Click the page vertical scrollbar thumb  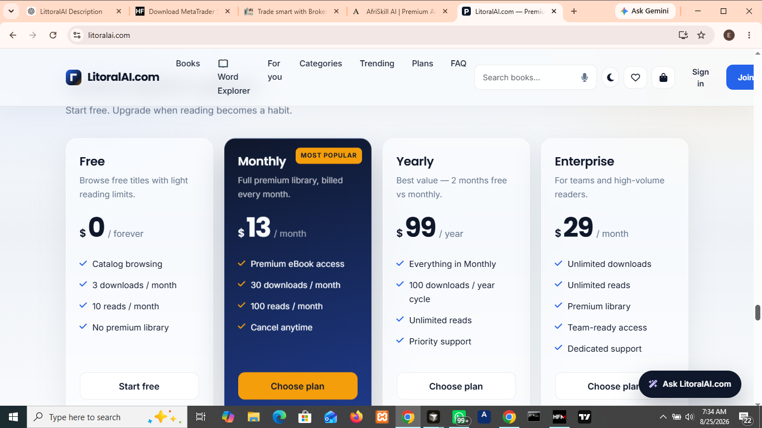tap(758, 313)
